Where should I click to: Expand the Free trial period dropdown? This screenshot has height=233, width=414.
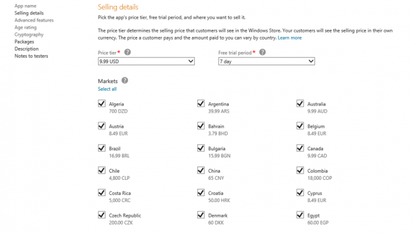coord(267,61)
